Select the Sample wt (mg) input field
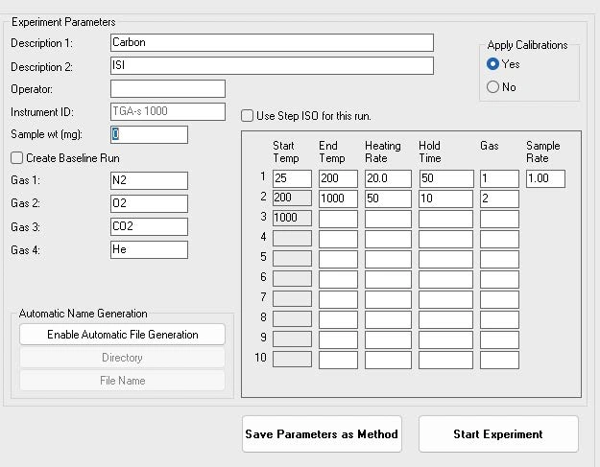Image resolution: width=600 pixels, height=467 pixels. (149, 134)
